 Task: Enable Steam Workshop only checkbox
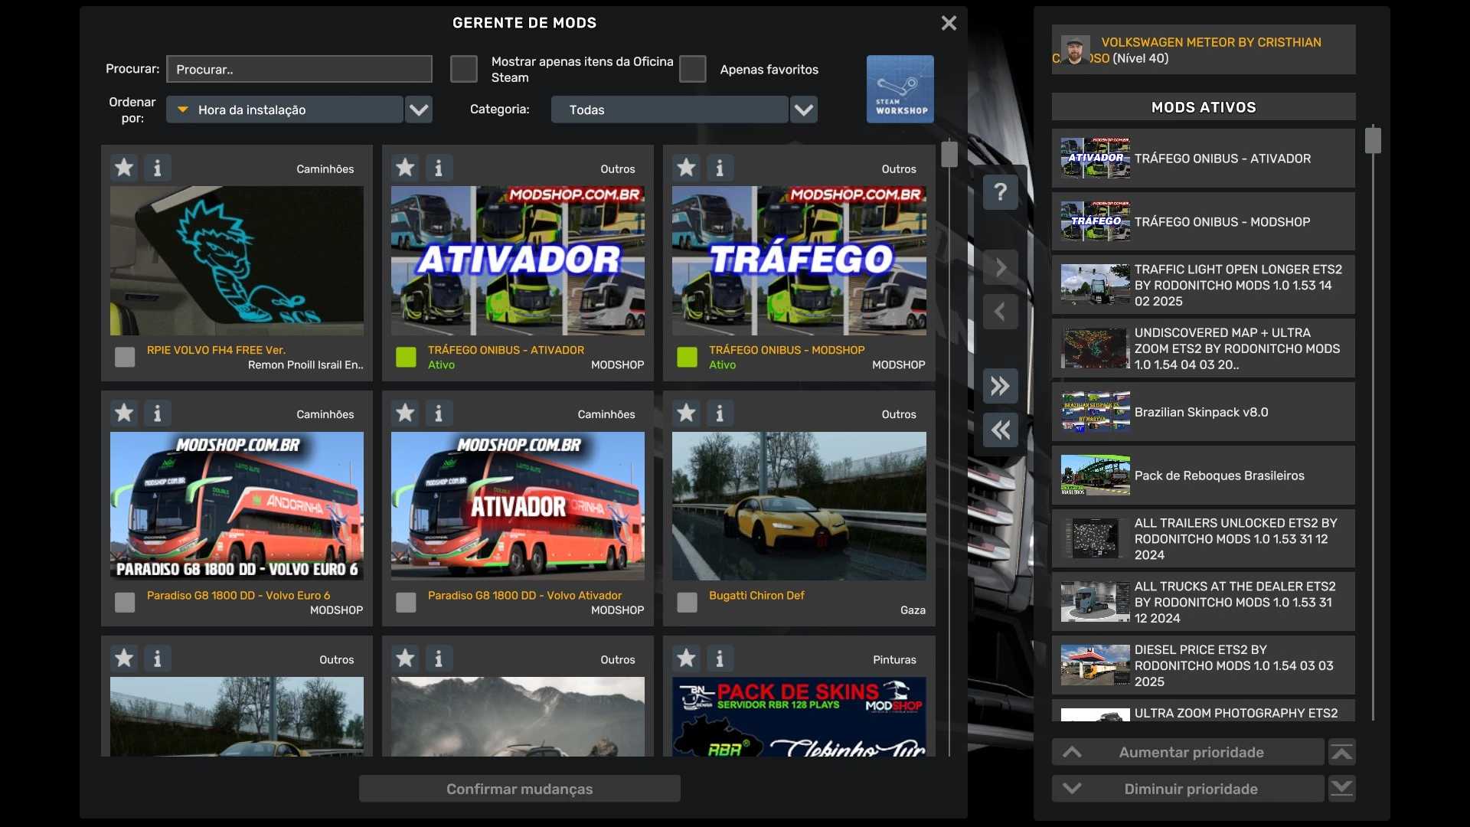tap(463, 69)
